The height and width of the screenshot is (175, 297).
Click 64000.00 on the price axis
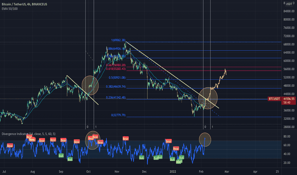click(289, 52)
